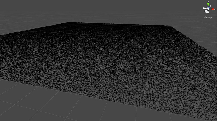This screenshot has width=217, height=121.
Task: Click the 'x' axis letter label
Action: [x=215, y=9]
